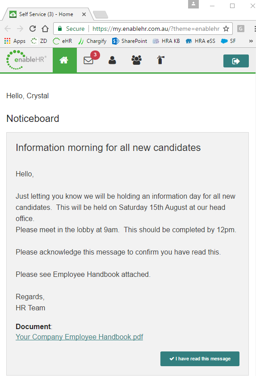
Task: Bookmark this page with the star icon
Action: [x=226, y=29]
